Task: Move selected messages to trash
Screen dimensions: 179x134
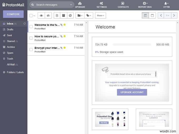Action: (57, 15)
